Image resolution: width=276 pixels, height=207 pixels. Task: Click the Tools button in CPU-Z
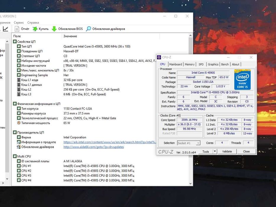(206, 151)
